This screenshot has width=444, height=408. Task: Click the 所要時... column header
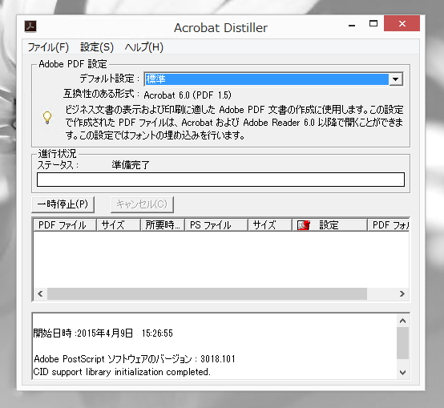pyautogui.click(x=163, y=225)
